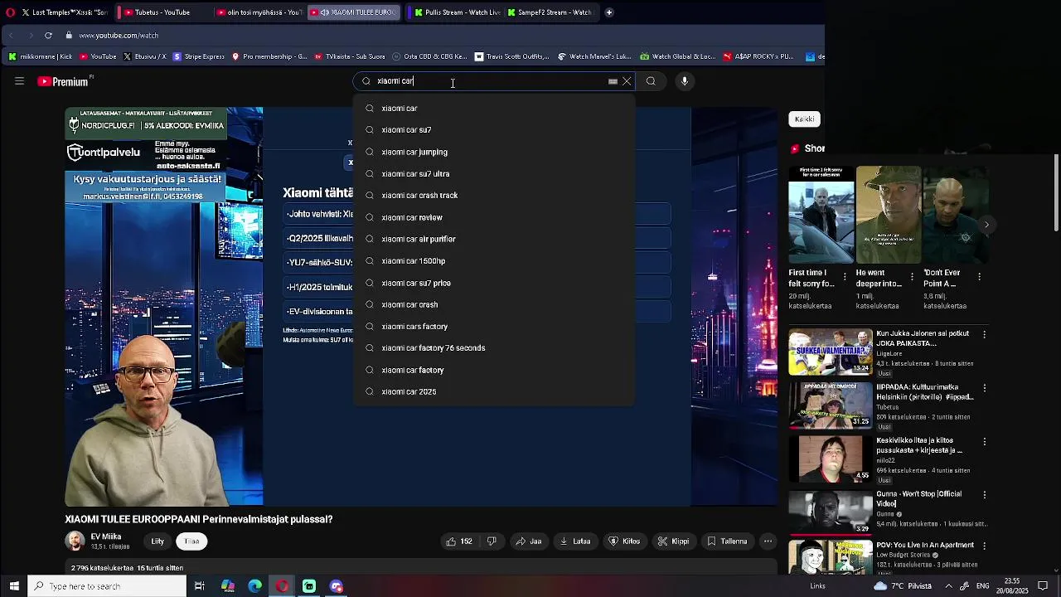Switch to Pullis Stream browser tab
This screenshot has height=597, width=1061.
[x=457, y=12]
